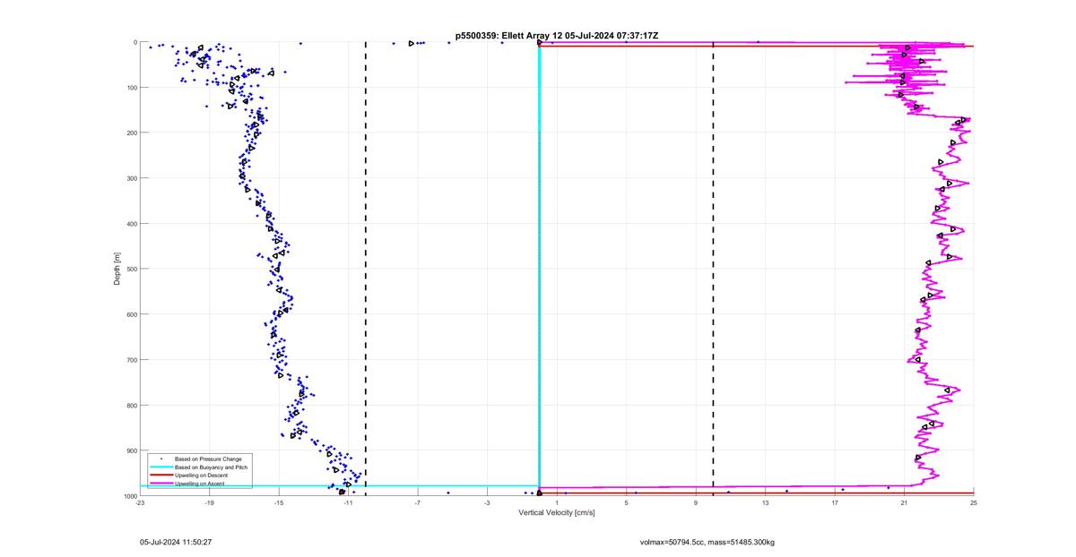1076x557 pixels.
Task: Click y-axis tick label '900'
Action: tap(131, 450)
